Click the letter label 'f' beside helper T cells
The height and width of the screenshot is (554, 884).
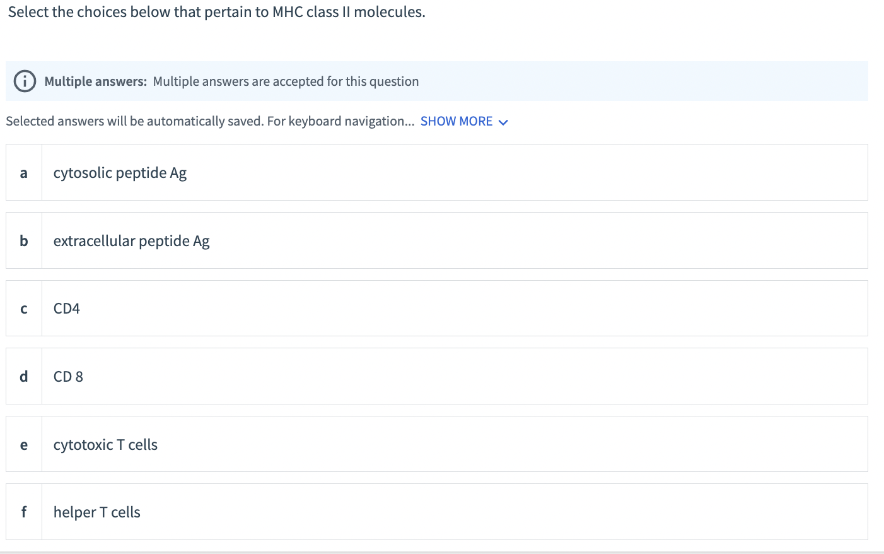[x=23, y=512]
